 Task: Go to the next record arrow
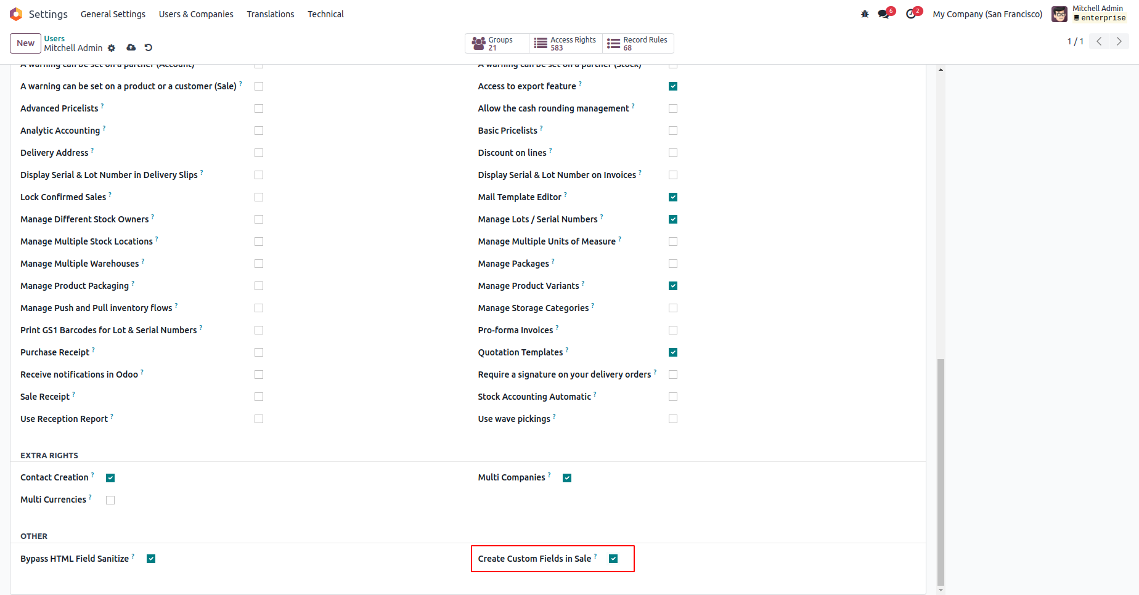pyautogui.click(x=1119, y=41)
